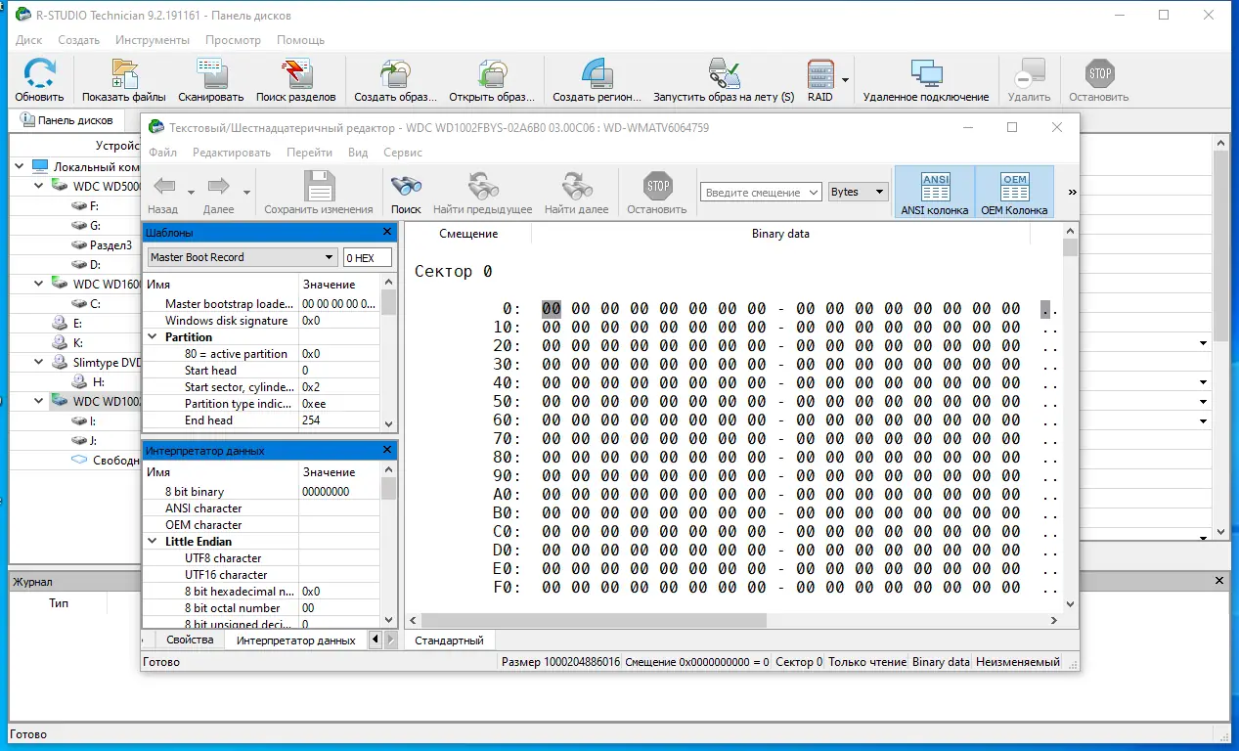
Task: Click first hex byte 00 at offset 0
Action: click(x=552, y=309)
